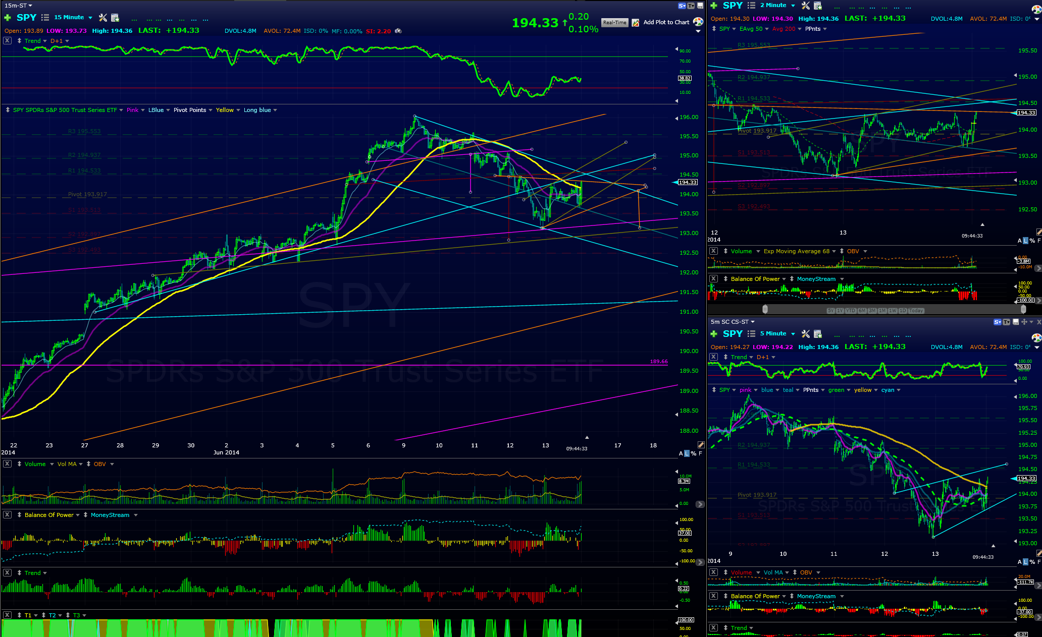
Task: Open wrench settings on the 5-minute chart
Action: pyautogui.click(x=806, y=334)
